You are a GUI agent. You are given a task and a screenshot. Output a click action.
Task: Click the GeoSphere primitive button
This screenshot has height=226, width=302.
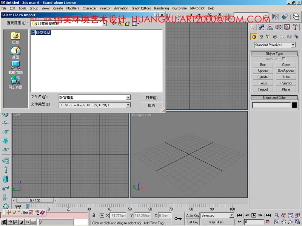[286, 71]
